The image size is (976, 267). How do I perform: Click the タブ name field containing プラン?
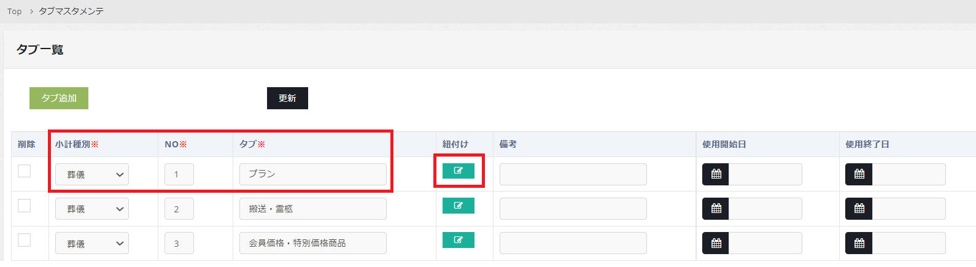click(312, 174)
